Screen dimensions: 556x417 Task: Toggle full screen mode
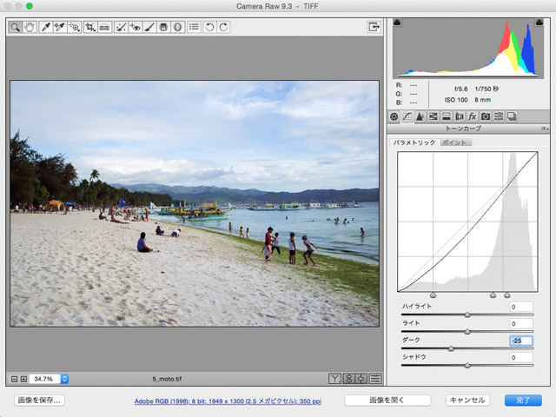(x=374, y=28)
